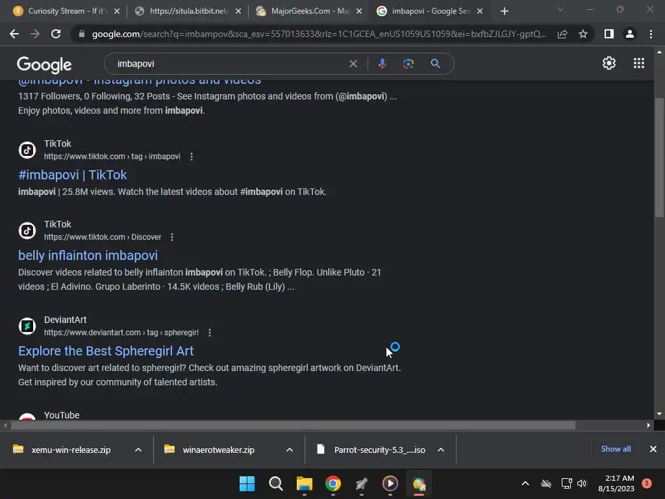
Task: Open clock showing 2:17 AM
Action: pyautogui.click(x=616, y=483)
